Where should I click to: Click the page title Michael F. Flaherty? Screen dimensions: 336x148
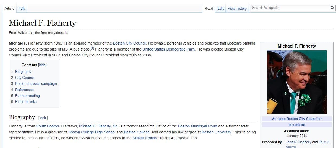coord(43,23)
